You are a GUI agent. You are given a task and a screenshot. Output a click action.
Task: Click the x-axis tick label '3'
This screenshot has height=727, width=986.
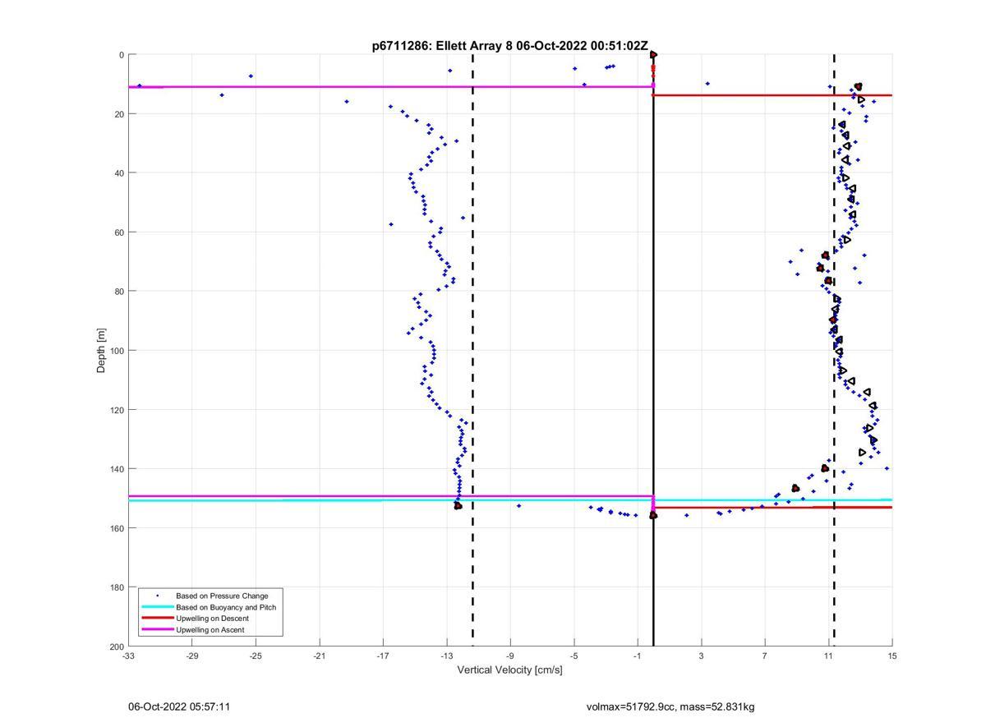pyautogui.click(x=702, y=656)
